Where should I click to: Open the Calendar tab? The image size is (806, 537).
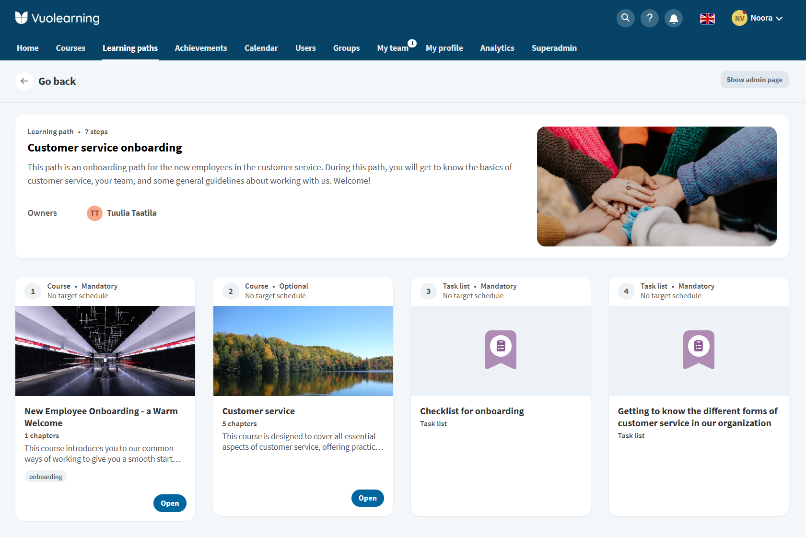[x=261, y=48]
